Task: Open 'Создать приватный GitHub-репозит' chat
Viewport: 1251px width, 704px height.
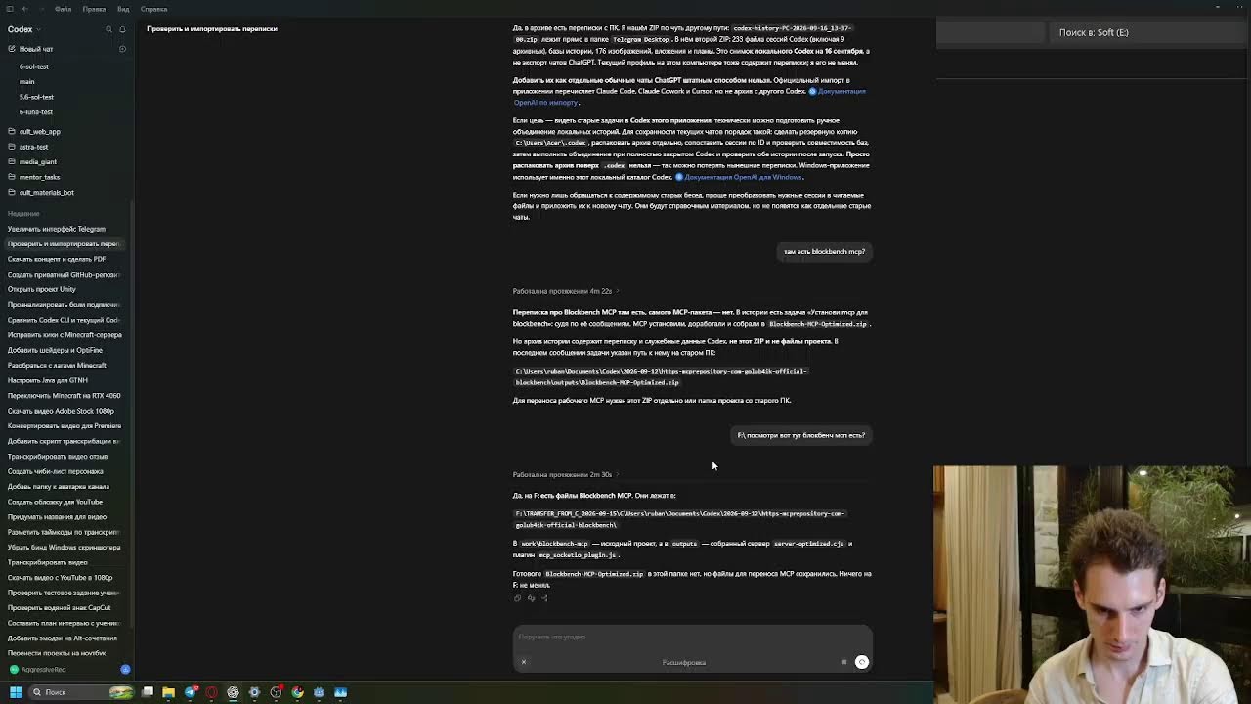Action: click(x=65, y=275)
